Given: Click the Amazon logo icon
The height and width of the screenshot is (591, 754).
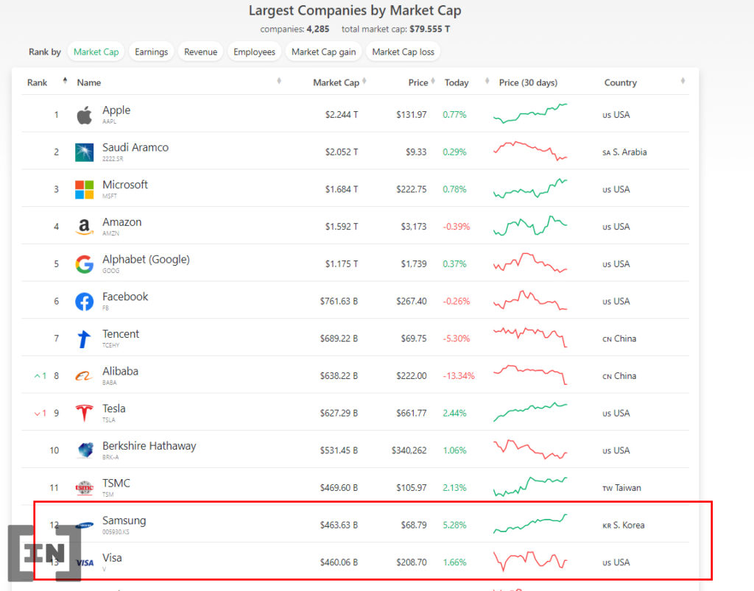Looking at the screenshot, I should (x=84, y=226).
